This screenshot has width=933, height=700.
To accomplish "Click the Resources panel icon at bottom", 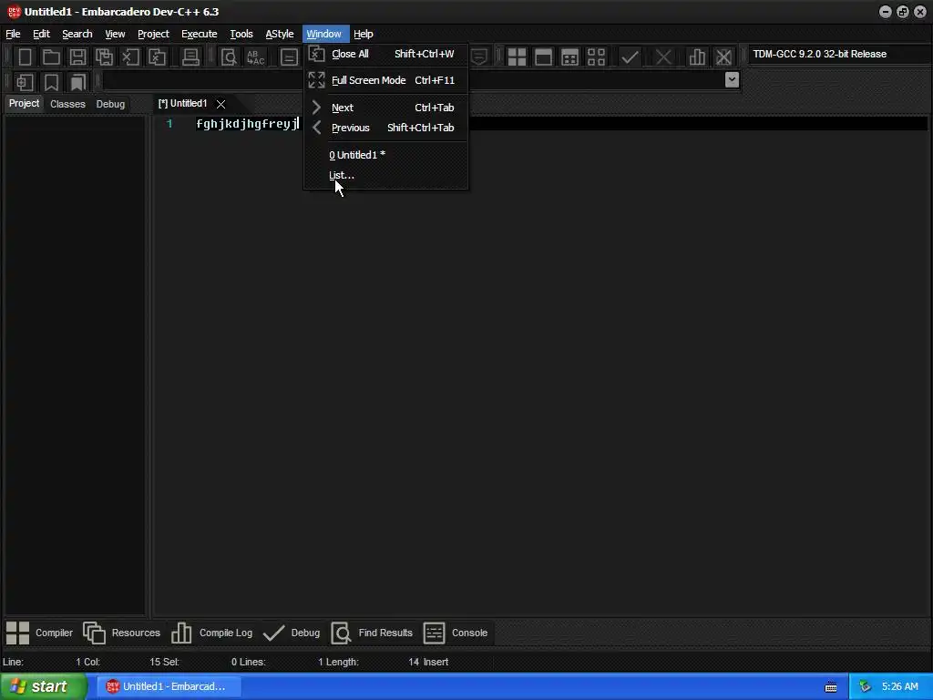I will (x=94, y=633).
